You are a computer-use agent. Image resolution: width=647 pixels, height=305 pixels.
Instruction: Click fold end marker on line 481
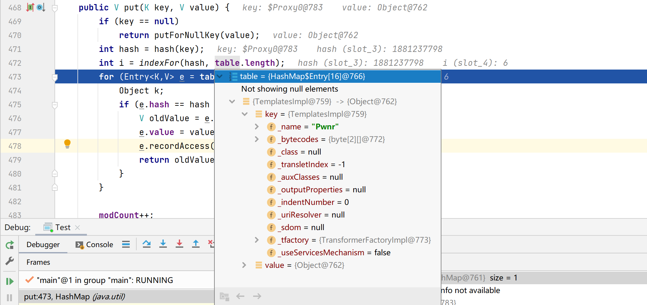pyautogui.click(x=55, y=187)
